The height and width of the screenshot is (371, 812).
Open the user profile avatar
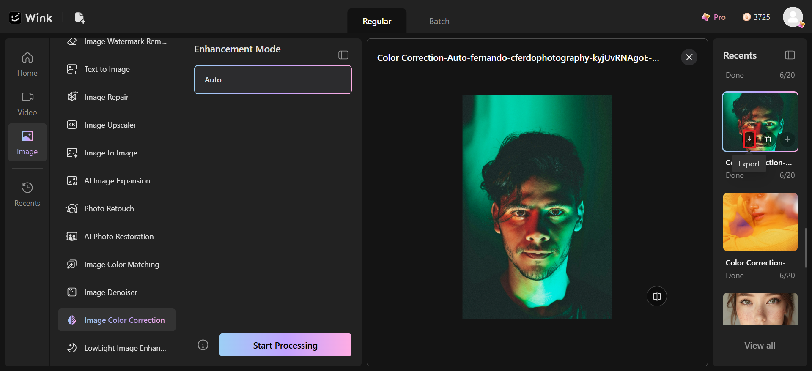click(x=793, y=17)
